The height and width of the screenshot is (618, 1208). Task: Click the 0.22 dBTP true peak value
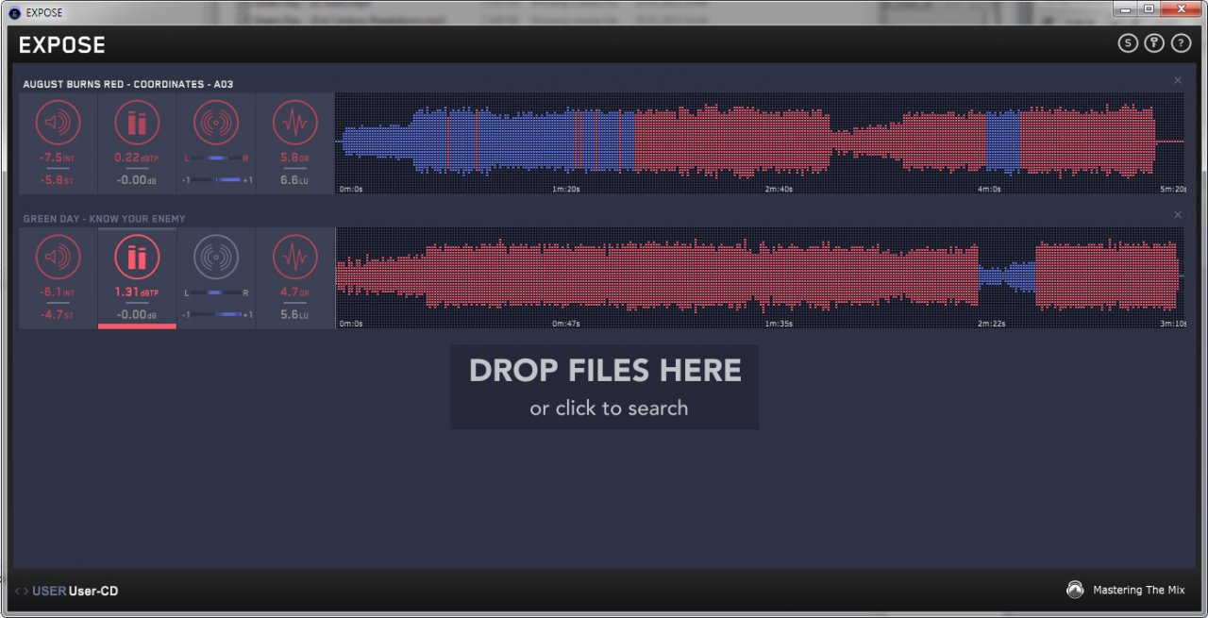138,158
